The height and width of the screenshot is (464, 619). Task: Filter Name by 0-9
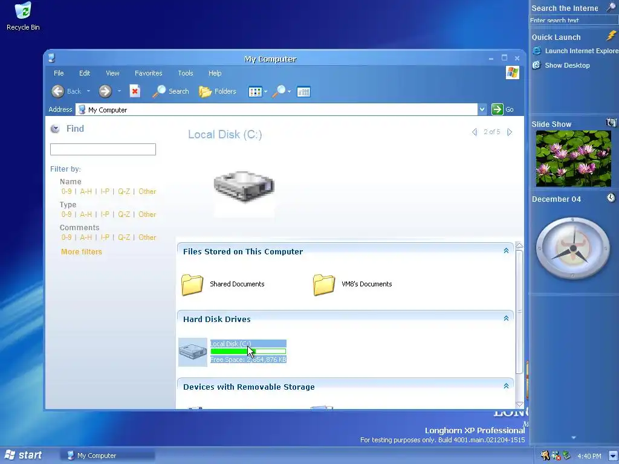pyautogui.click(x=66, y=192)
